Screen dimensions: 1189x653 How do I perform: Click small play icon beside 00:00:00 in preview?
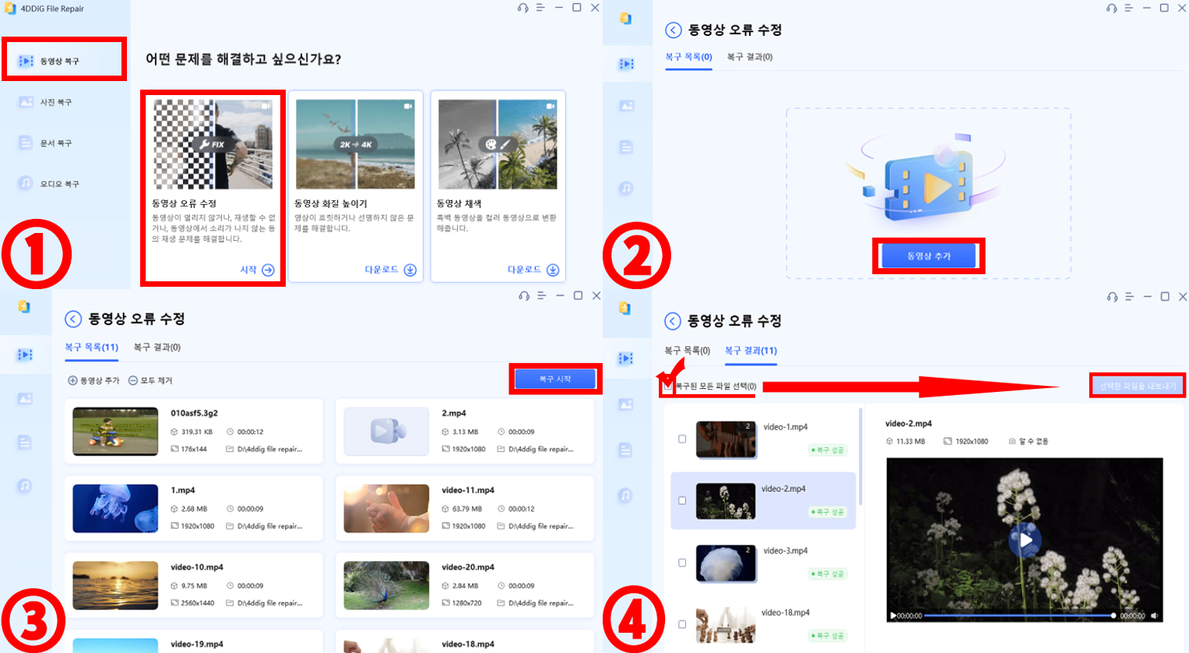[893, 616]
